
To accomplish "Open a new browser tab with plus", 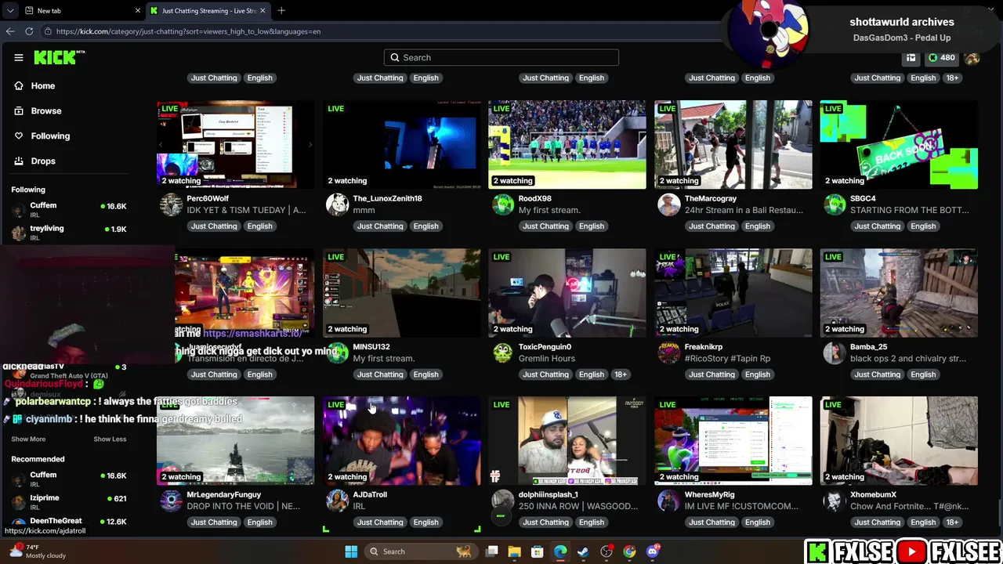I will coord(281,10).
